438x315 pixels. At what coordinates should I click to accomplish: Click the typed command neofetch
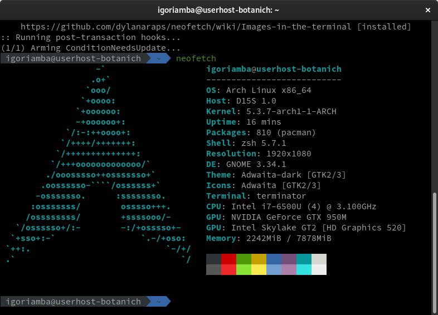point(196,58)
